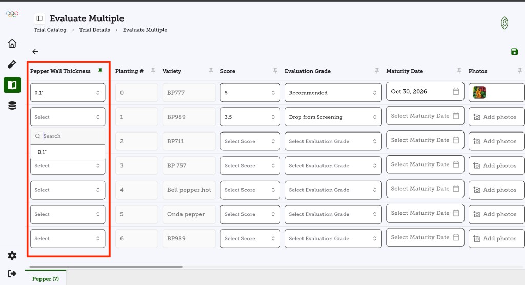Open calendar icon in Onda pepper row

456,213
